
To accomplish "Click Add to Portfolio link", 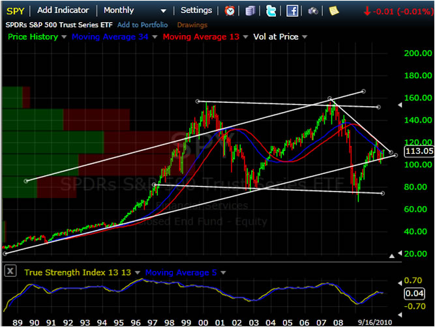I will 143,25.
